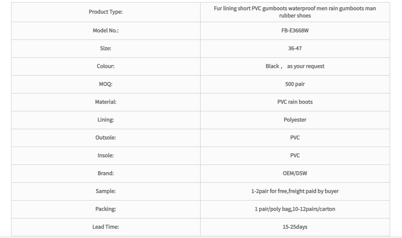Click the Outsole PVC value
Viewport: 402px width, 238px height.
pos(295,137)
